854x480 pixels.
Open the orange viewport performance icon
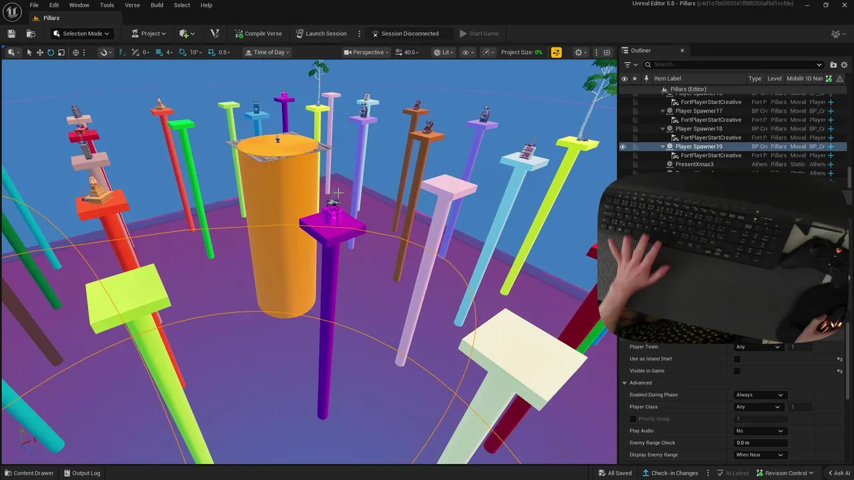[556, 52]
